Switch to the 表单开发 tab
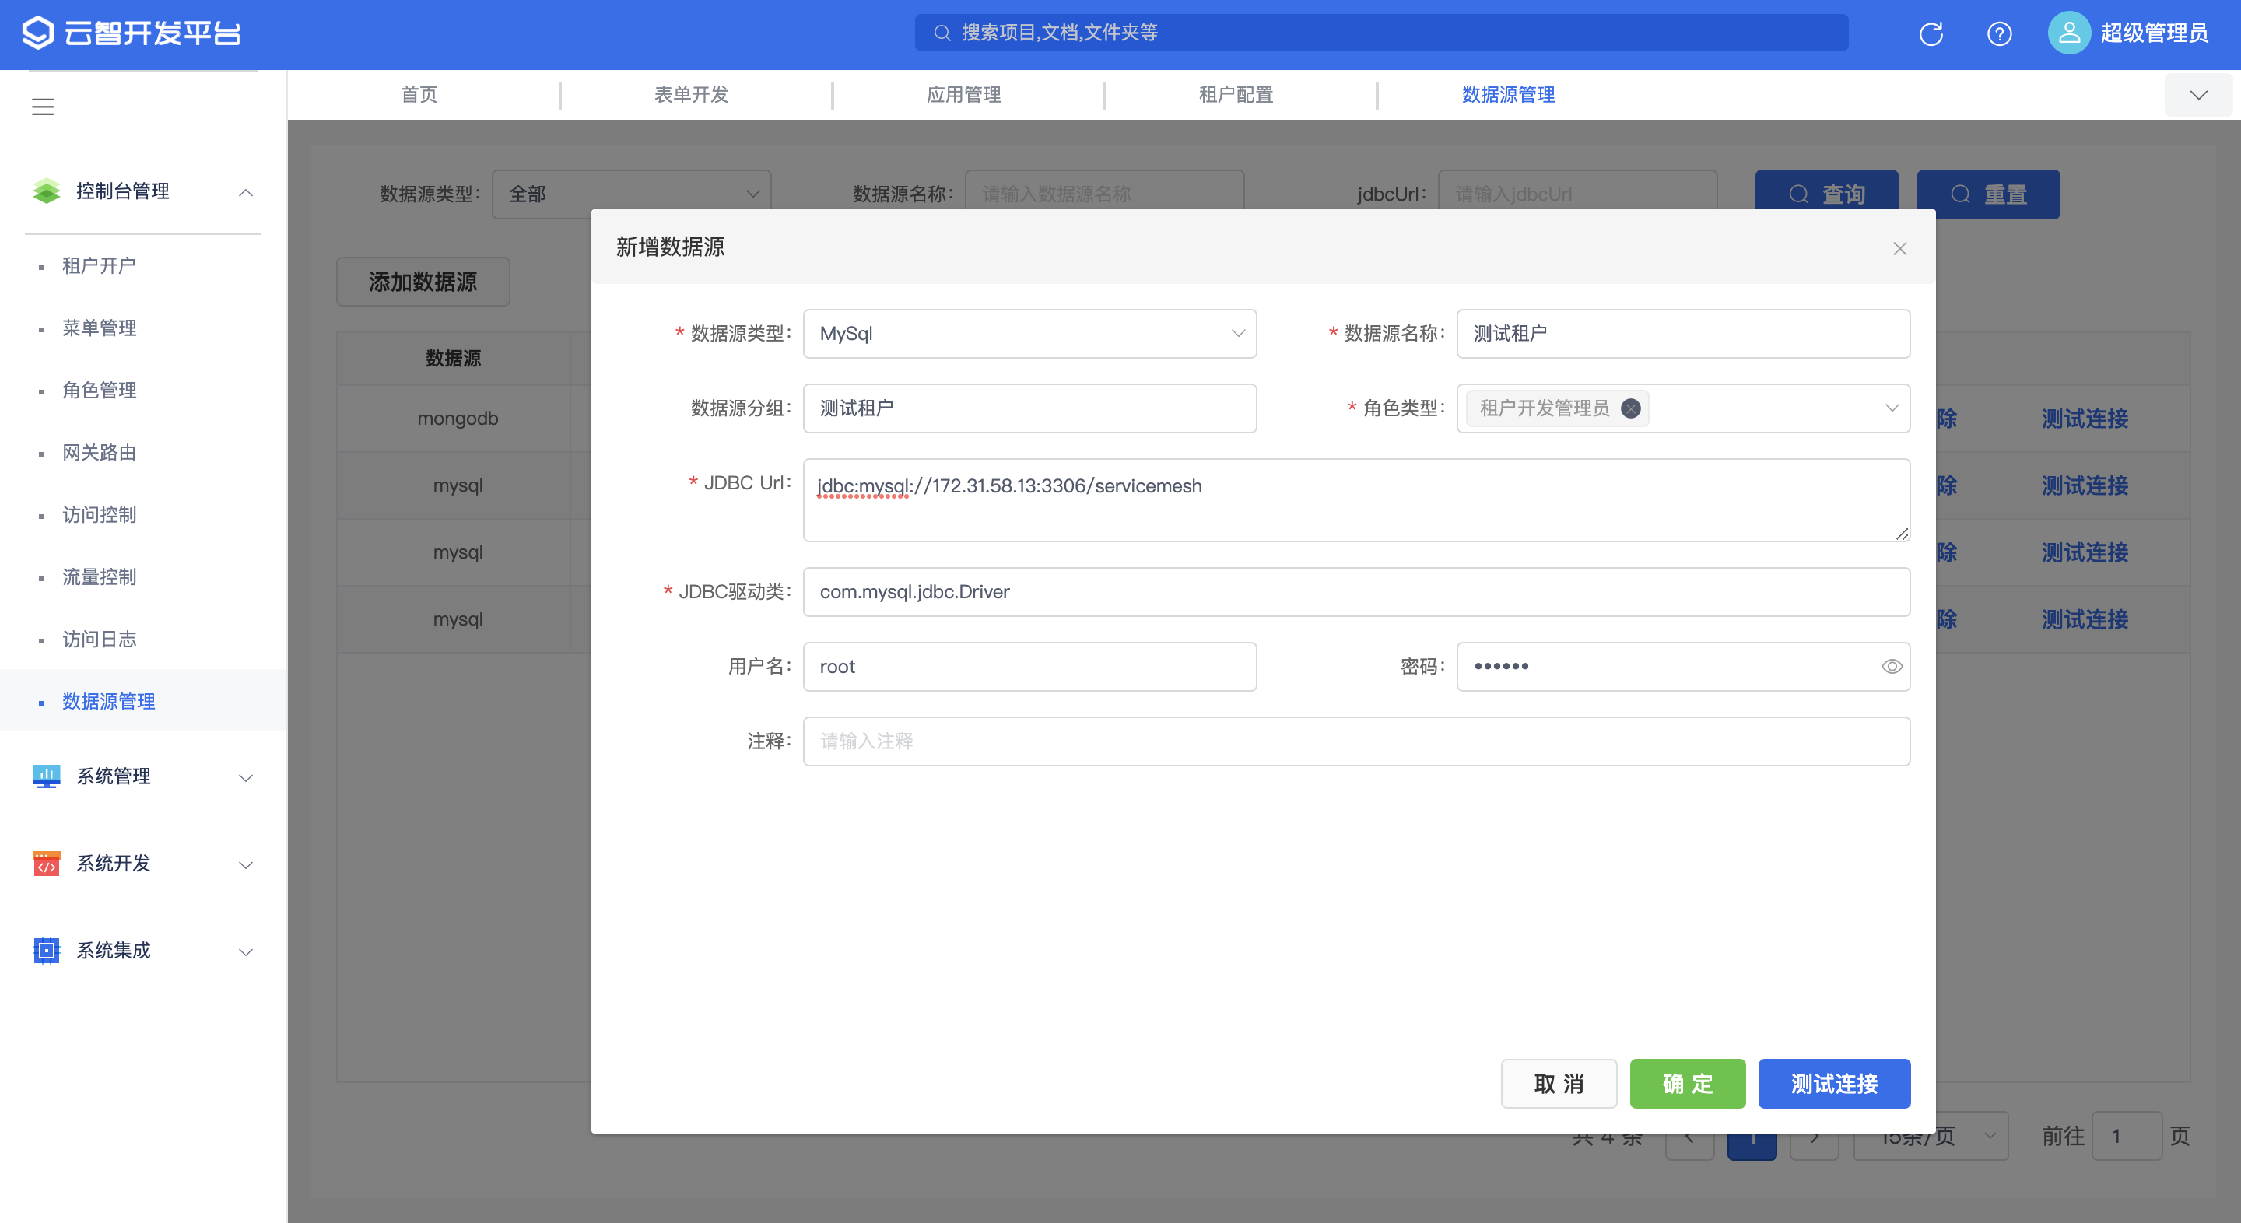 [x=692, y=94]
